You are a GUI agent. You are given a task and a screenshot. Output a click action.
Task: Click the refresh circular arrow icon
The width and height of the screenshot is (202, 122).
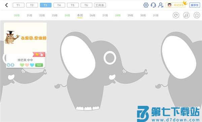click(176, 15)
